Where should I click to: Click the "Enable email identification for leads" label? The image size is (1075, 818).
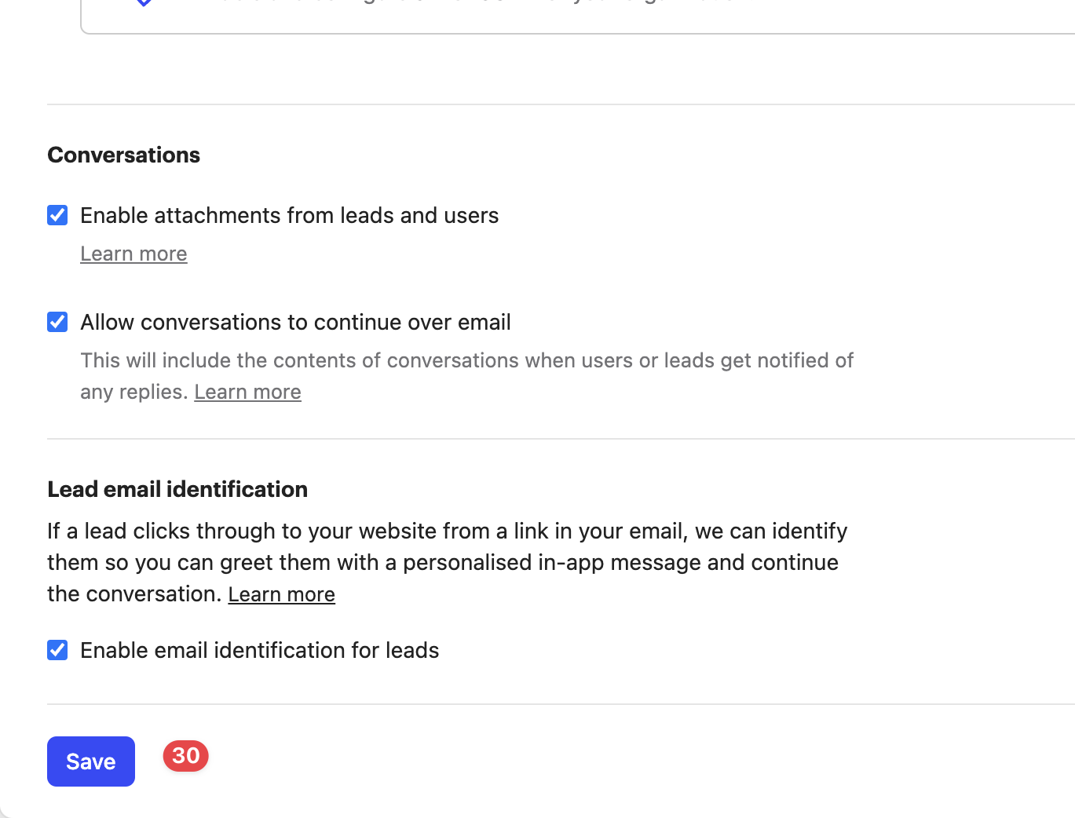pyautogui.click(x=259, y=650)
